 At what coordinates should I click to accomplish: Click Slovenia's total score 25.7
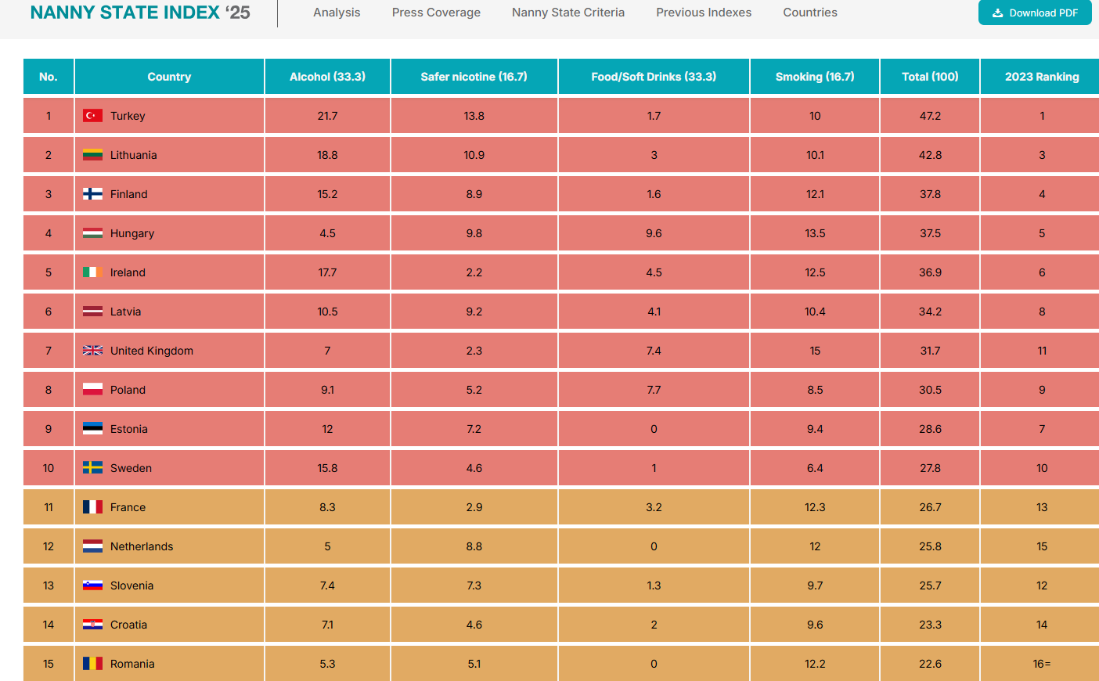[930, 586]
